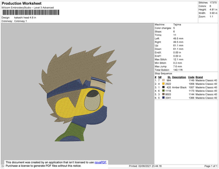Click the Kakashi head embroidery preview
This screenshot has width=219, height=169.
tap(78, 94)
